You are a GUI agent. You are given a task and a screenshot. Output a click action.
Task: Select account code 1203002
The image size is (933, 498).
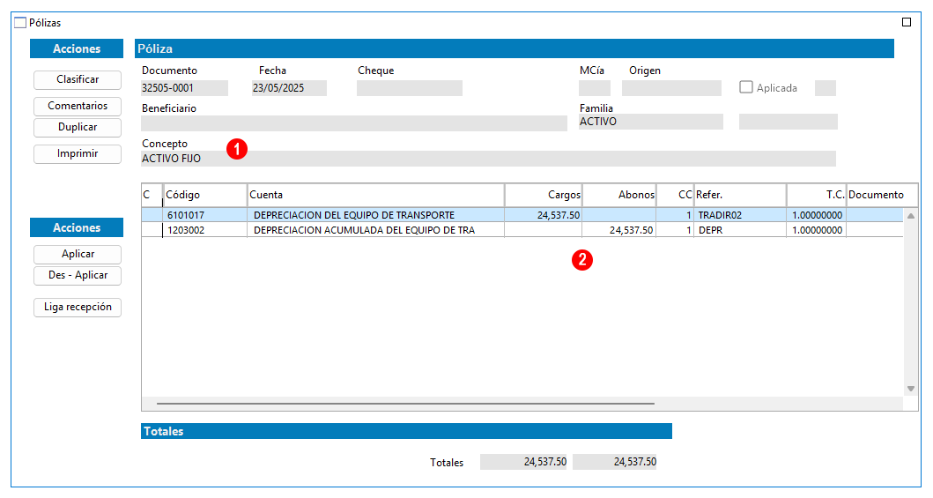pyautogui.click(x=205, y=230)
